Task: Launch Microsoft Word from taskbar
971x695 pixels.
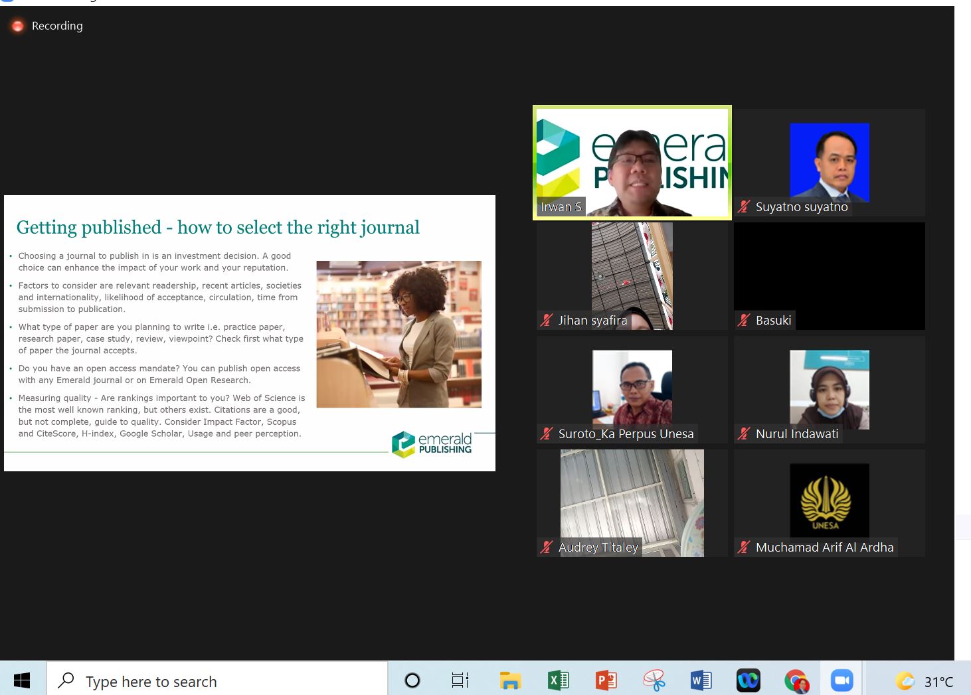Action: (701, 680)
